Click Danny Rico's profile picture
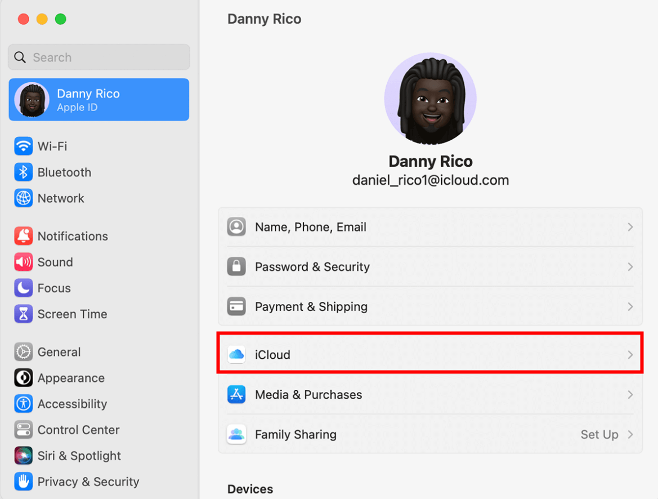 click(430, 98)
